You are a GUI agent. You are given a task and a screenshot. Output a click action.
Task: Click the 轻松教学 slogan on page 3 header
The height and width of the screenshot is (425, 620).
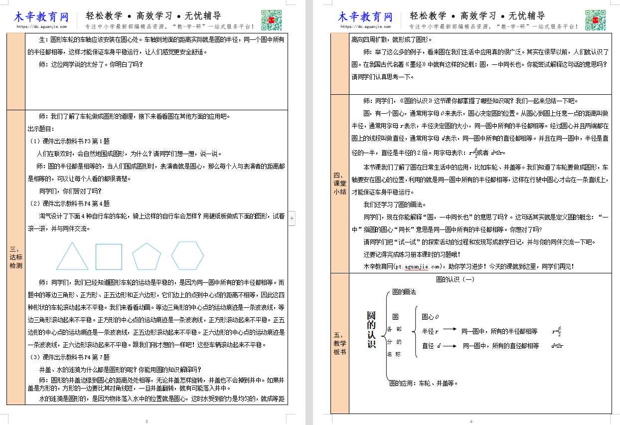coord(154,15)
